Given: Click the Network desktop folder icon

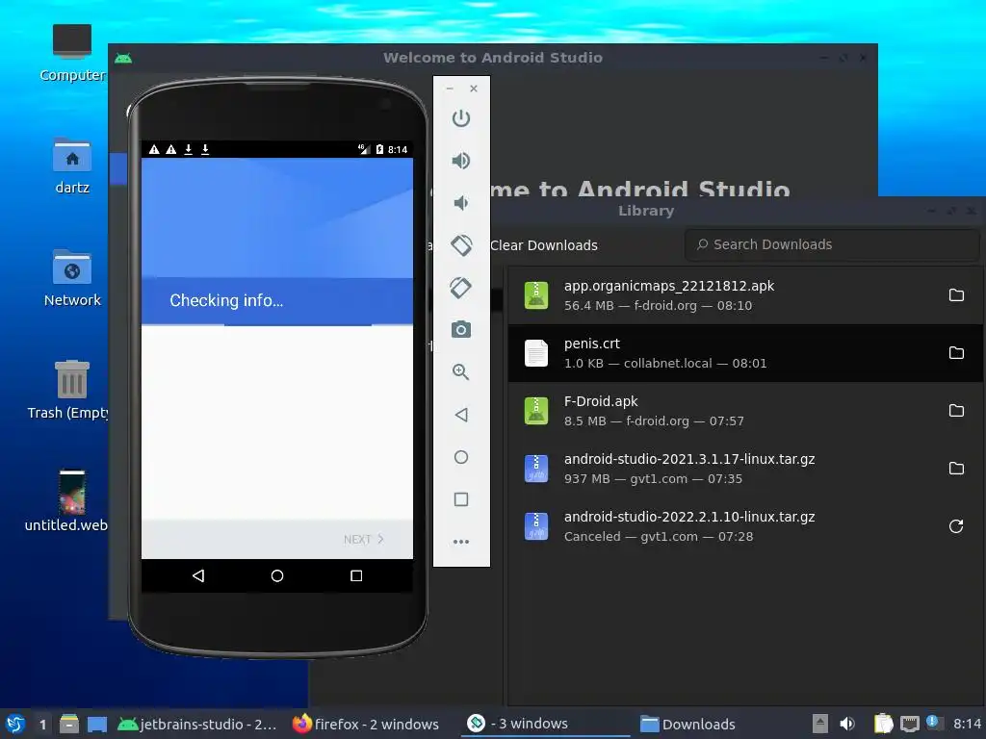Looking at the screenshot, I should click(71, 268).
